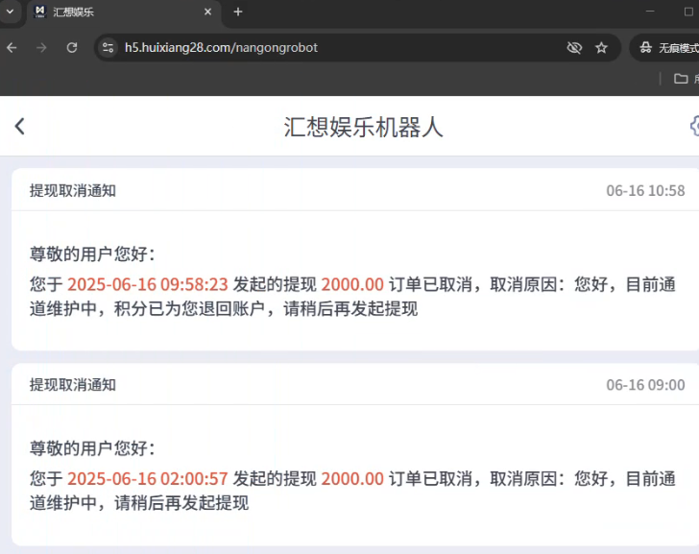This screenshot has height=554, width=699.
Task: Click the timestamp 06-16 09:00
Action: 645,385
